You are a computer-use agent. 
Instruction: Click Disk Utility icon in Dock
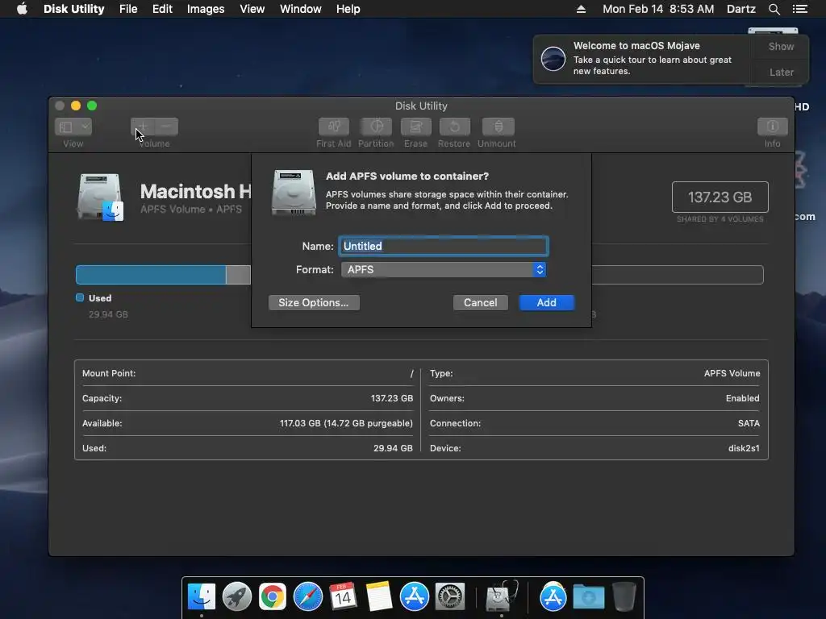[x=500, y=596]
